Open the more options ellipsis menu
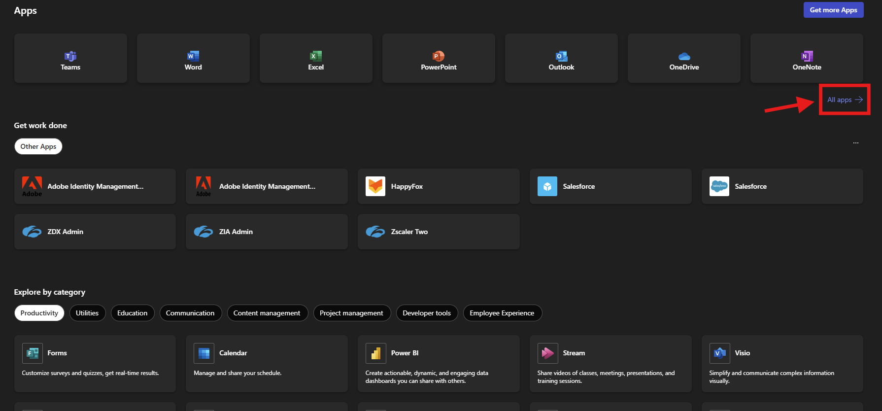This screenshot has width=882, height=411. pos(856,143)
